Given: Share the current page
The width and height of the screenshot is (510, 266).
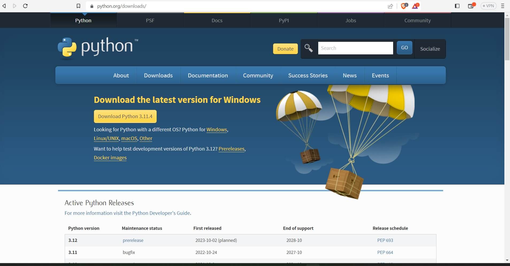Looking at the screenshot, I should (x=391, y=6).
